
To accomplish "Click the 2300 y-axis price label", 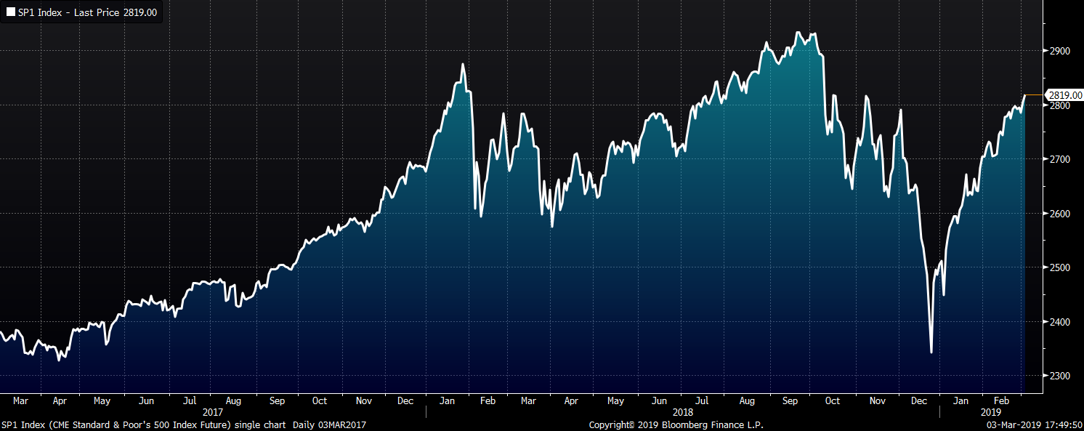I will pos(1059,376).
